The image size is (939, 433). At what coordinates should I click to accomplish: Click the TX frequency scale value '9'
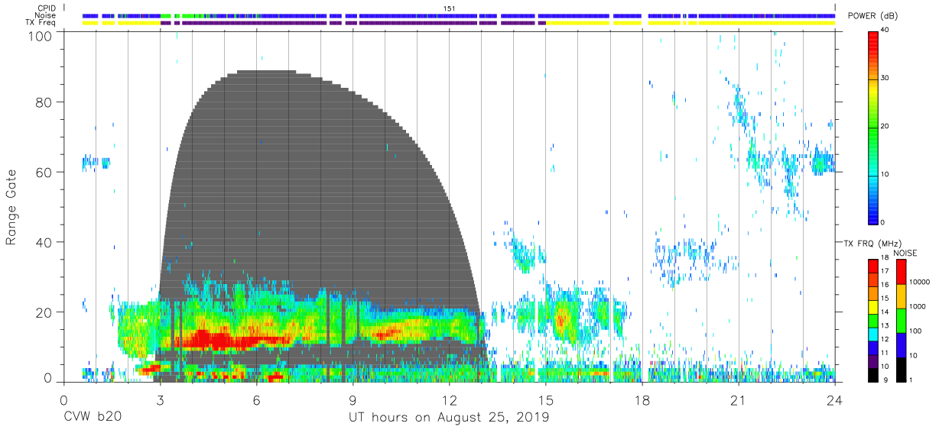[884, 380]
